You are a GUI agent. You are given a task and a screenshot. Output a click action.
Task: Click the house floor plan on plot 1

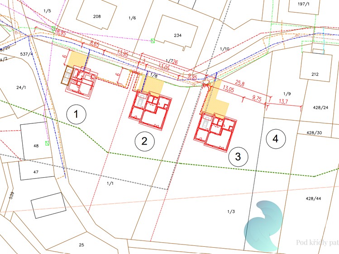tap(82, 82)
